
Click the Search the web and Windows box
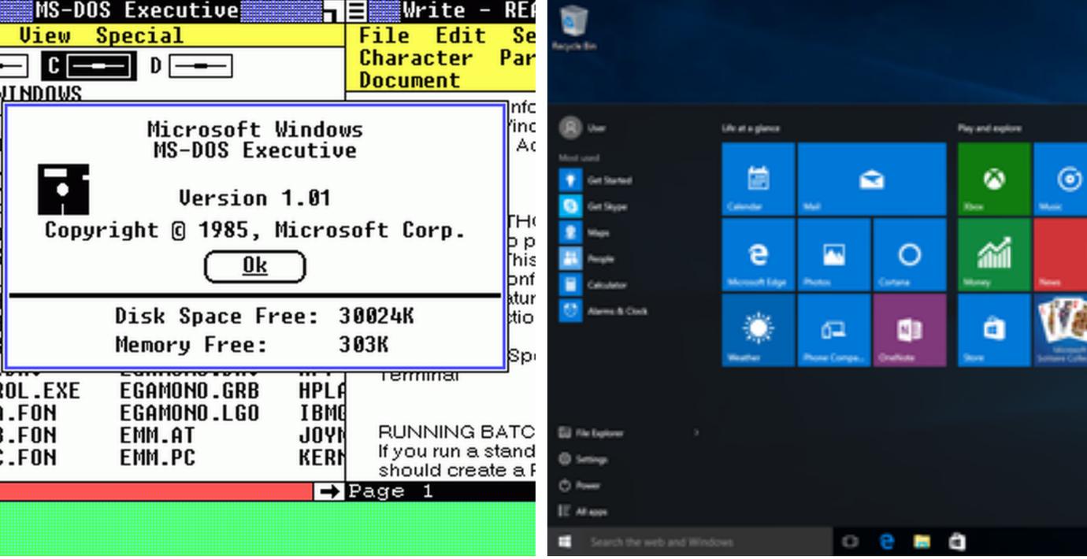click(707, 542)
